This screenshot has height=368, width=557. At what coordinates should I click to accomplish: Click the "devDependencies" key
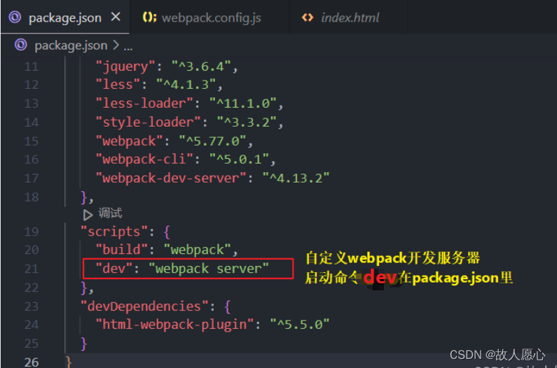pyautogui.click(x=144, y=306)
